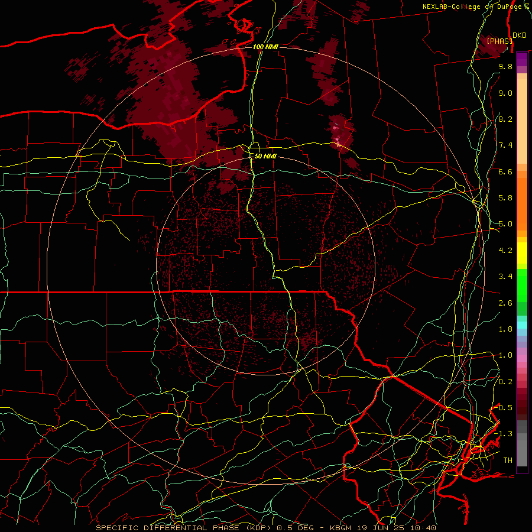532x532 pixels.
Task: Click the -1.3 scale label
Action: click(504, 434)
